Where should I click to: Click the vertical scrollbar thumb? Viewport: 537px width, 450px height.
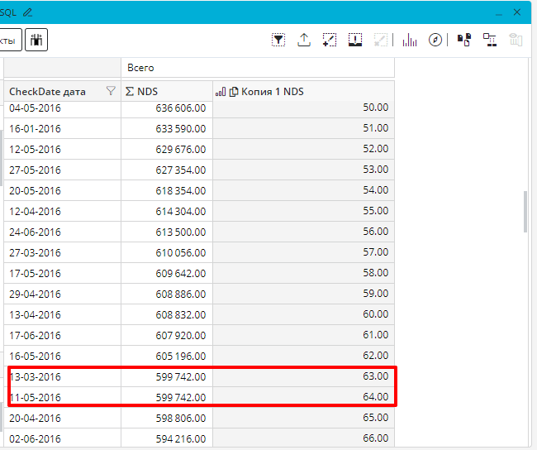click(525, 213)
